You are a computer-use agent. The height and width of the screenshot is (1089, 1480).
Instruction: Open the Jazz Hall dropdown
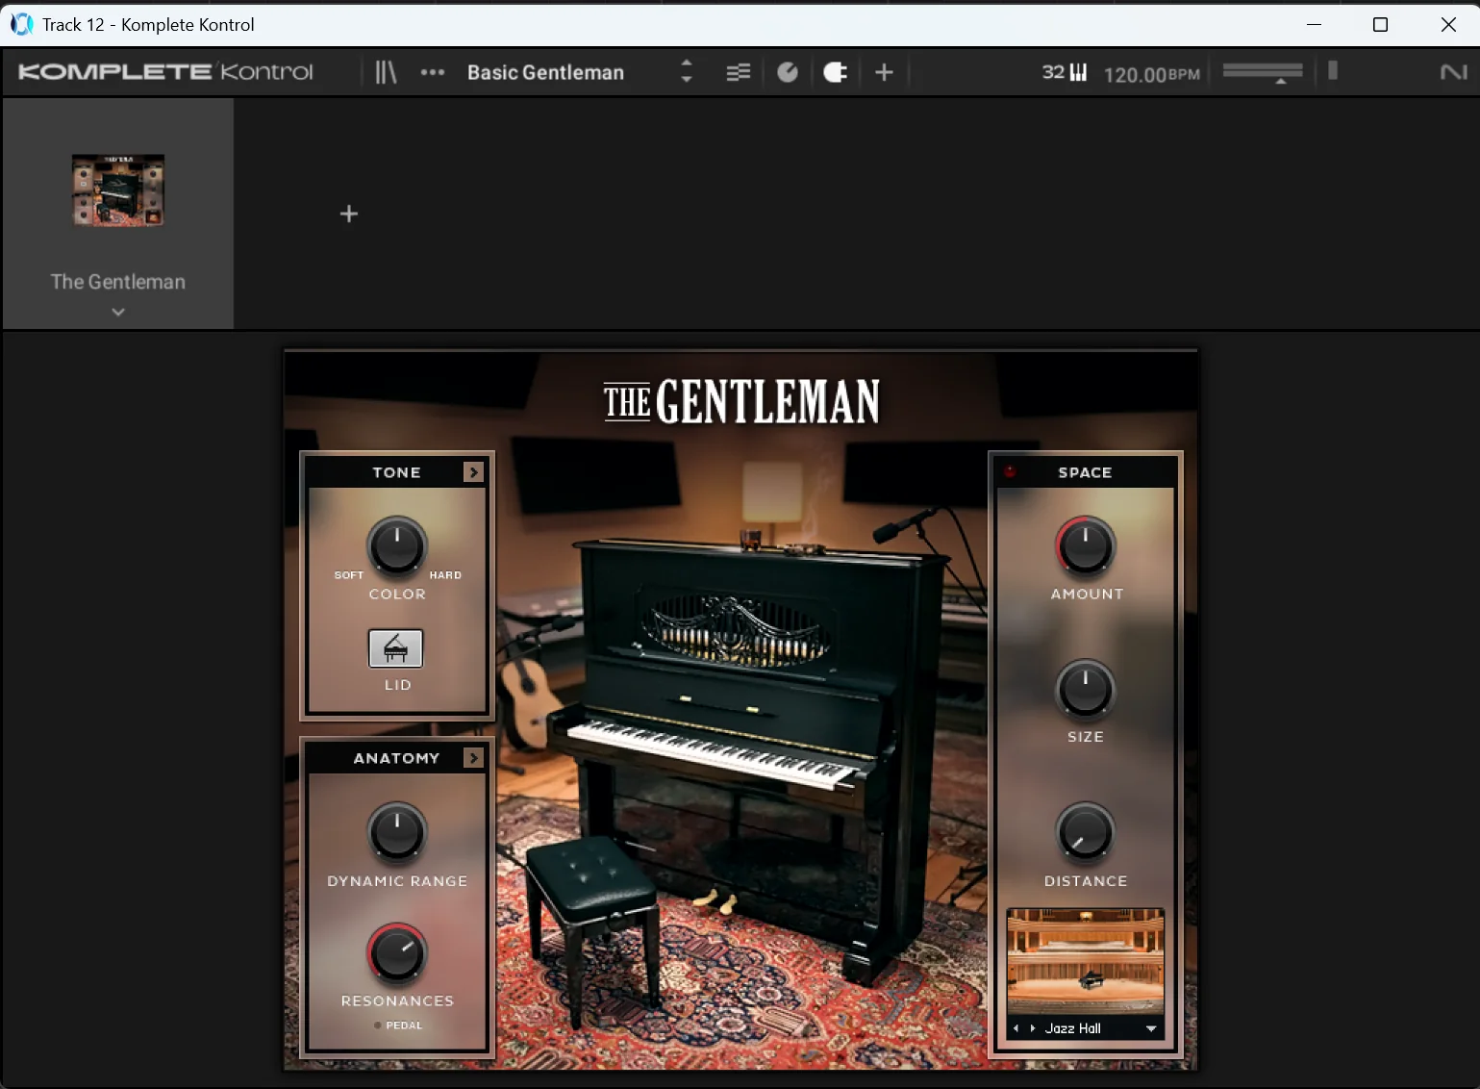click(1151, 1028)
